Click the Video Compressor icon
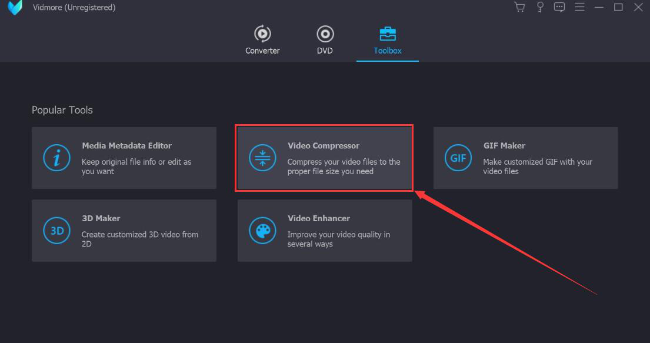650x343 pixels. pyautogui.click(x=262, y=158)
